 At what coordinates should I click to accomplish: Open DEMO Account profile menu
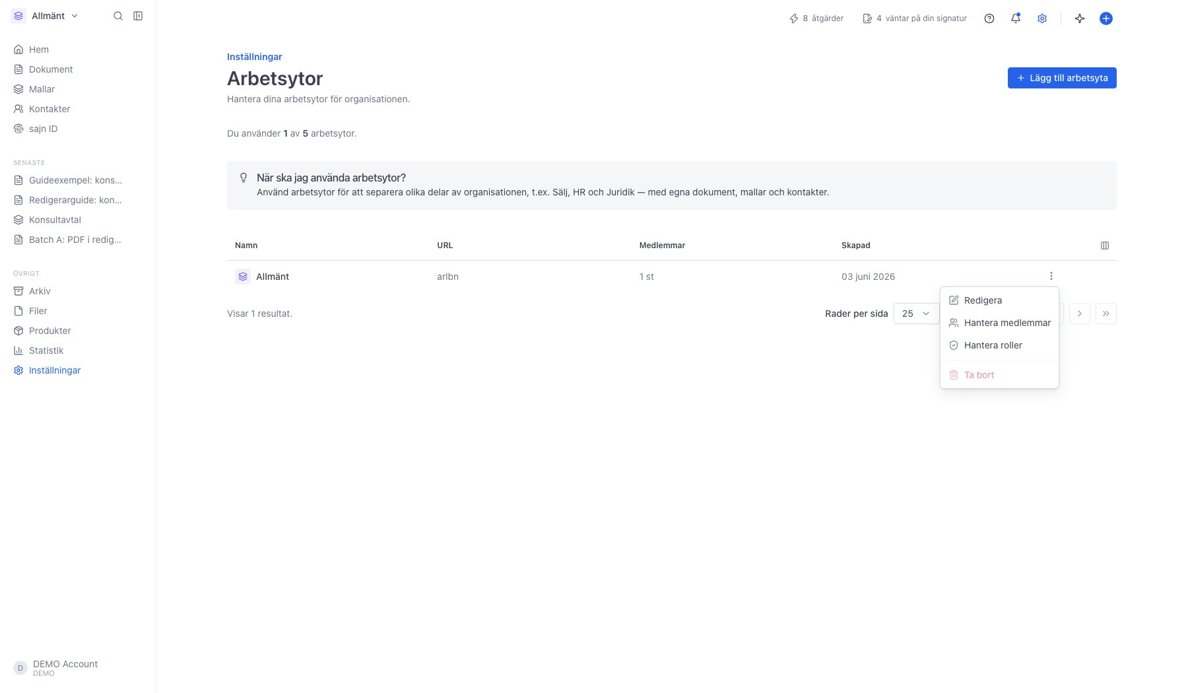56,668
